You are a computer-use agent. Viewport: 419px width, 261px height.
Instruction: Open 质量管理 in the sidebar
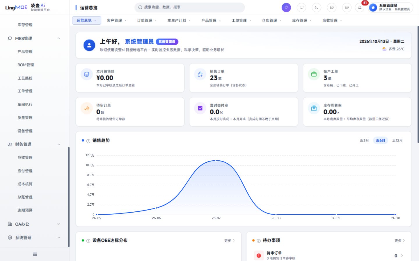(25, 117)
